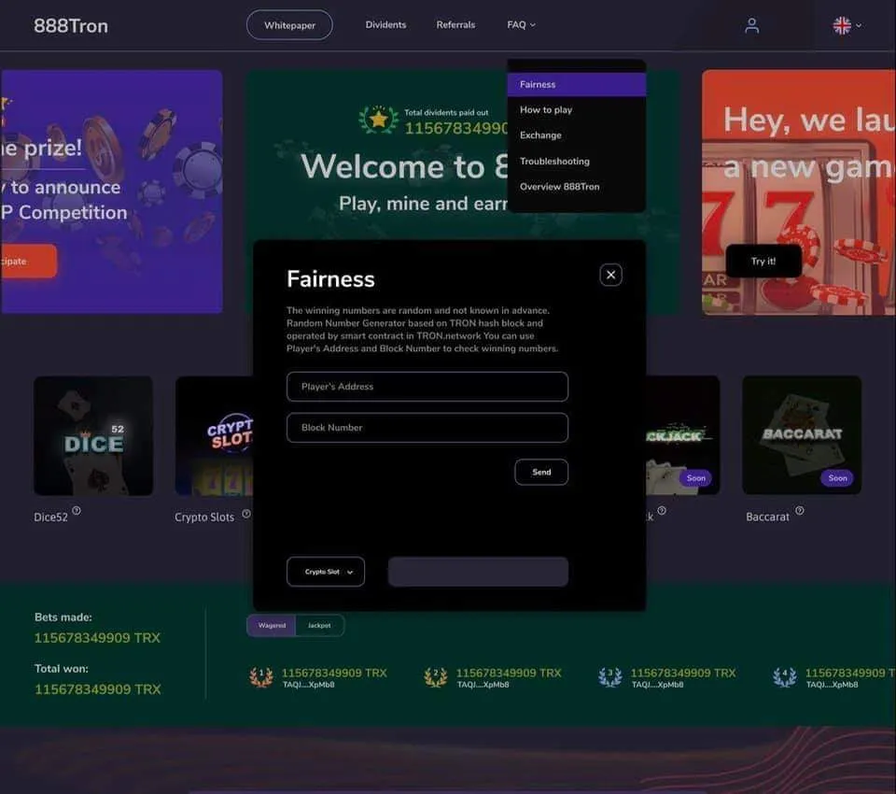Click the Soon badge on Baccarat
This screenshot has width=896, height=794.
tap(837, 477)
